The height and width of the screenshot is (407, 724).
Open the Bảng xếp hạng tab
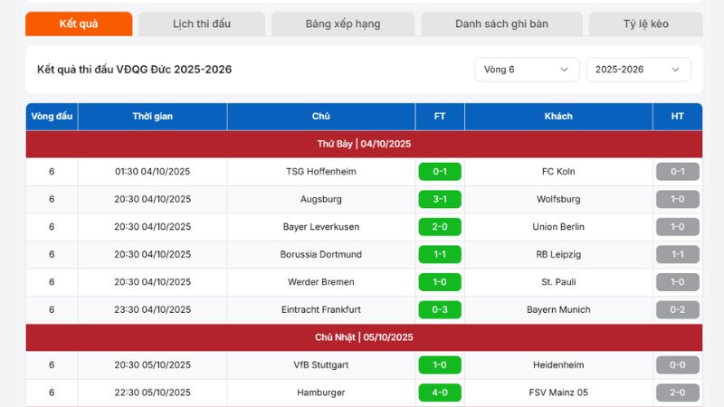[343, 24]
